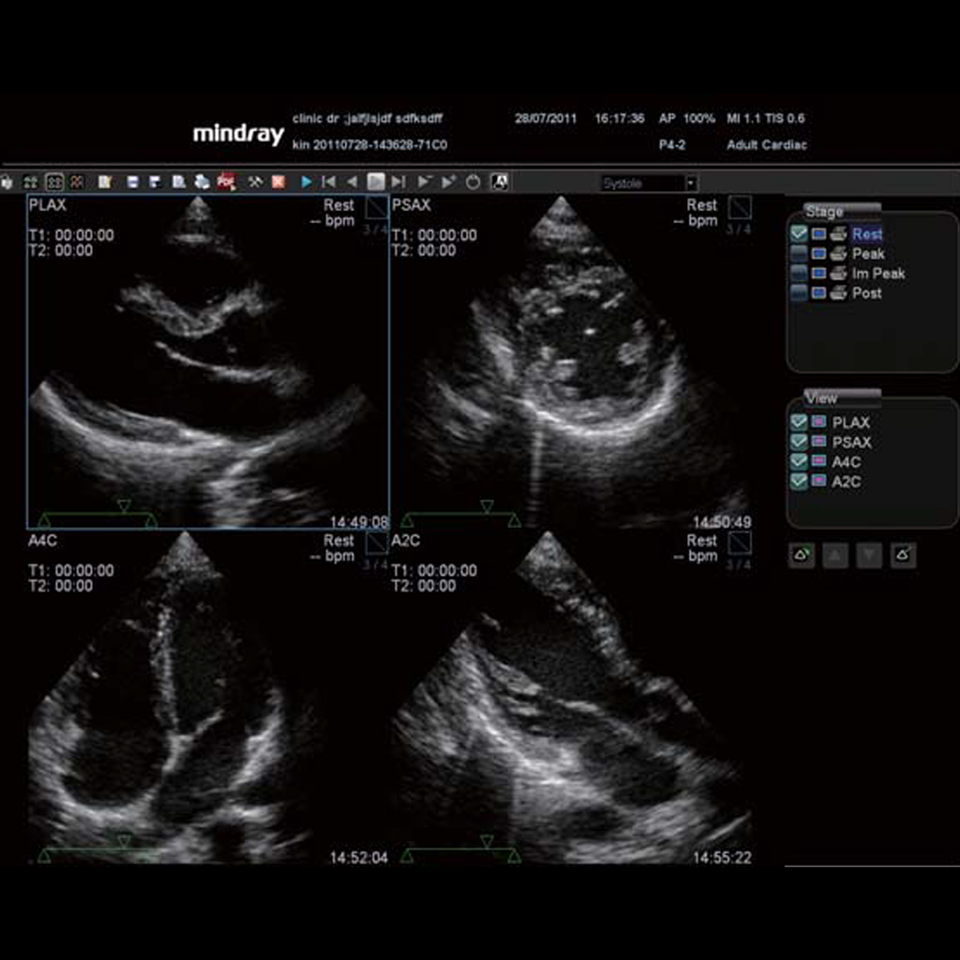
Task: Click the red delete icon in toolbar
Action: [278, 183]
